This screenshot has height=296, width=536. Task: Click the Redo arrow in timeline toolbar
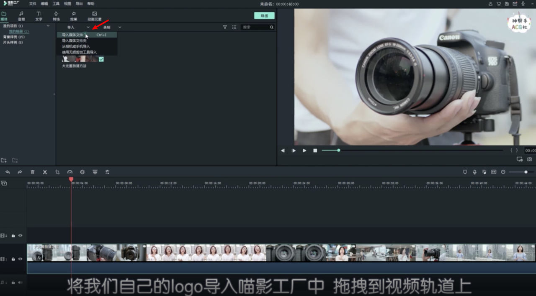pos(20,172)
